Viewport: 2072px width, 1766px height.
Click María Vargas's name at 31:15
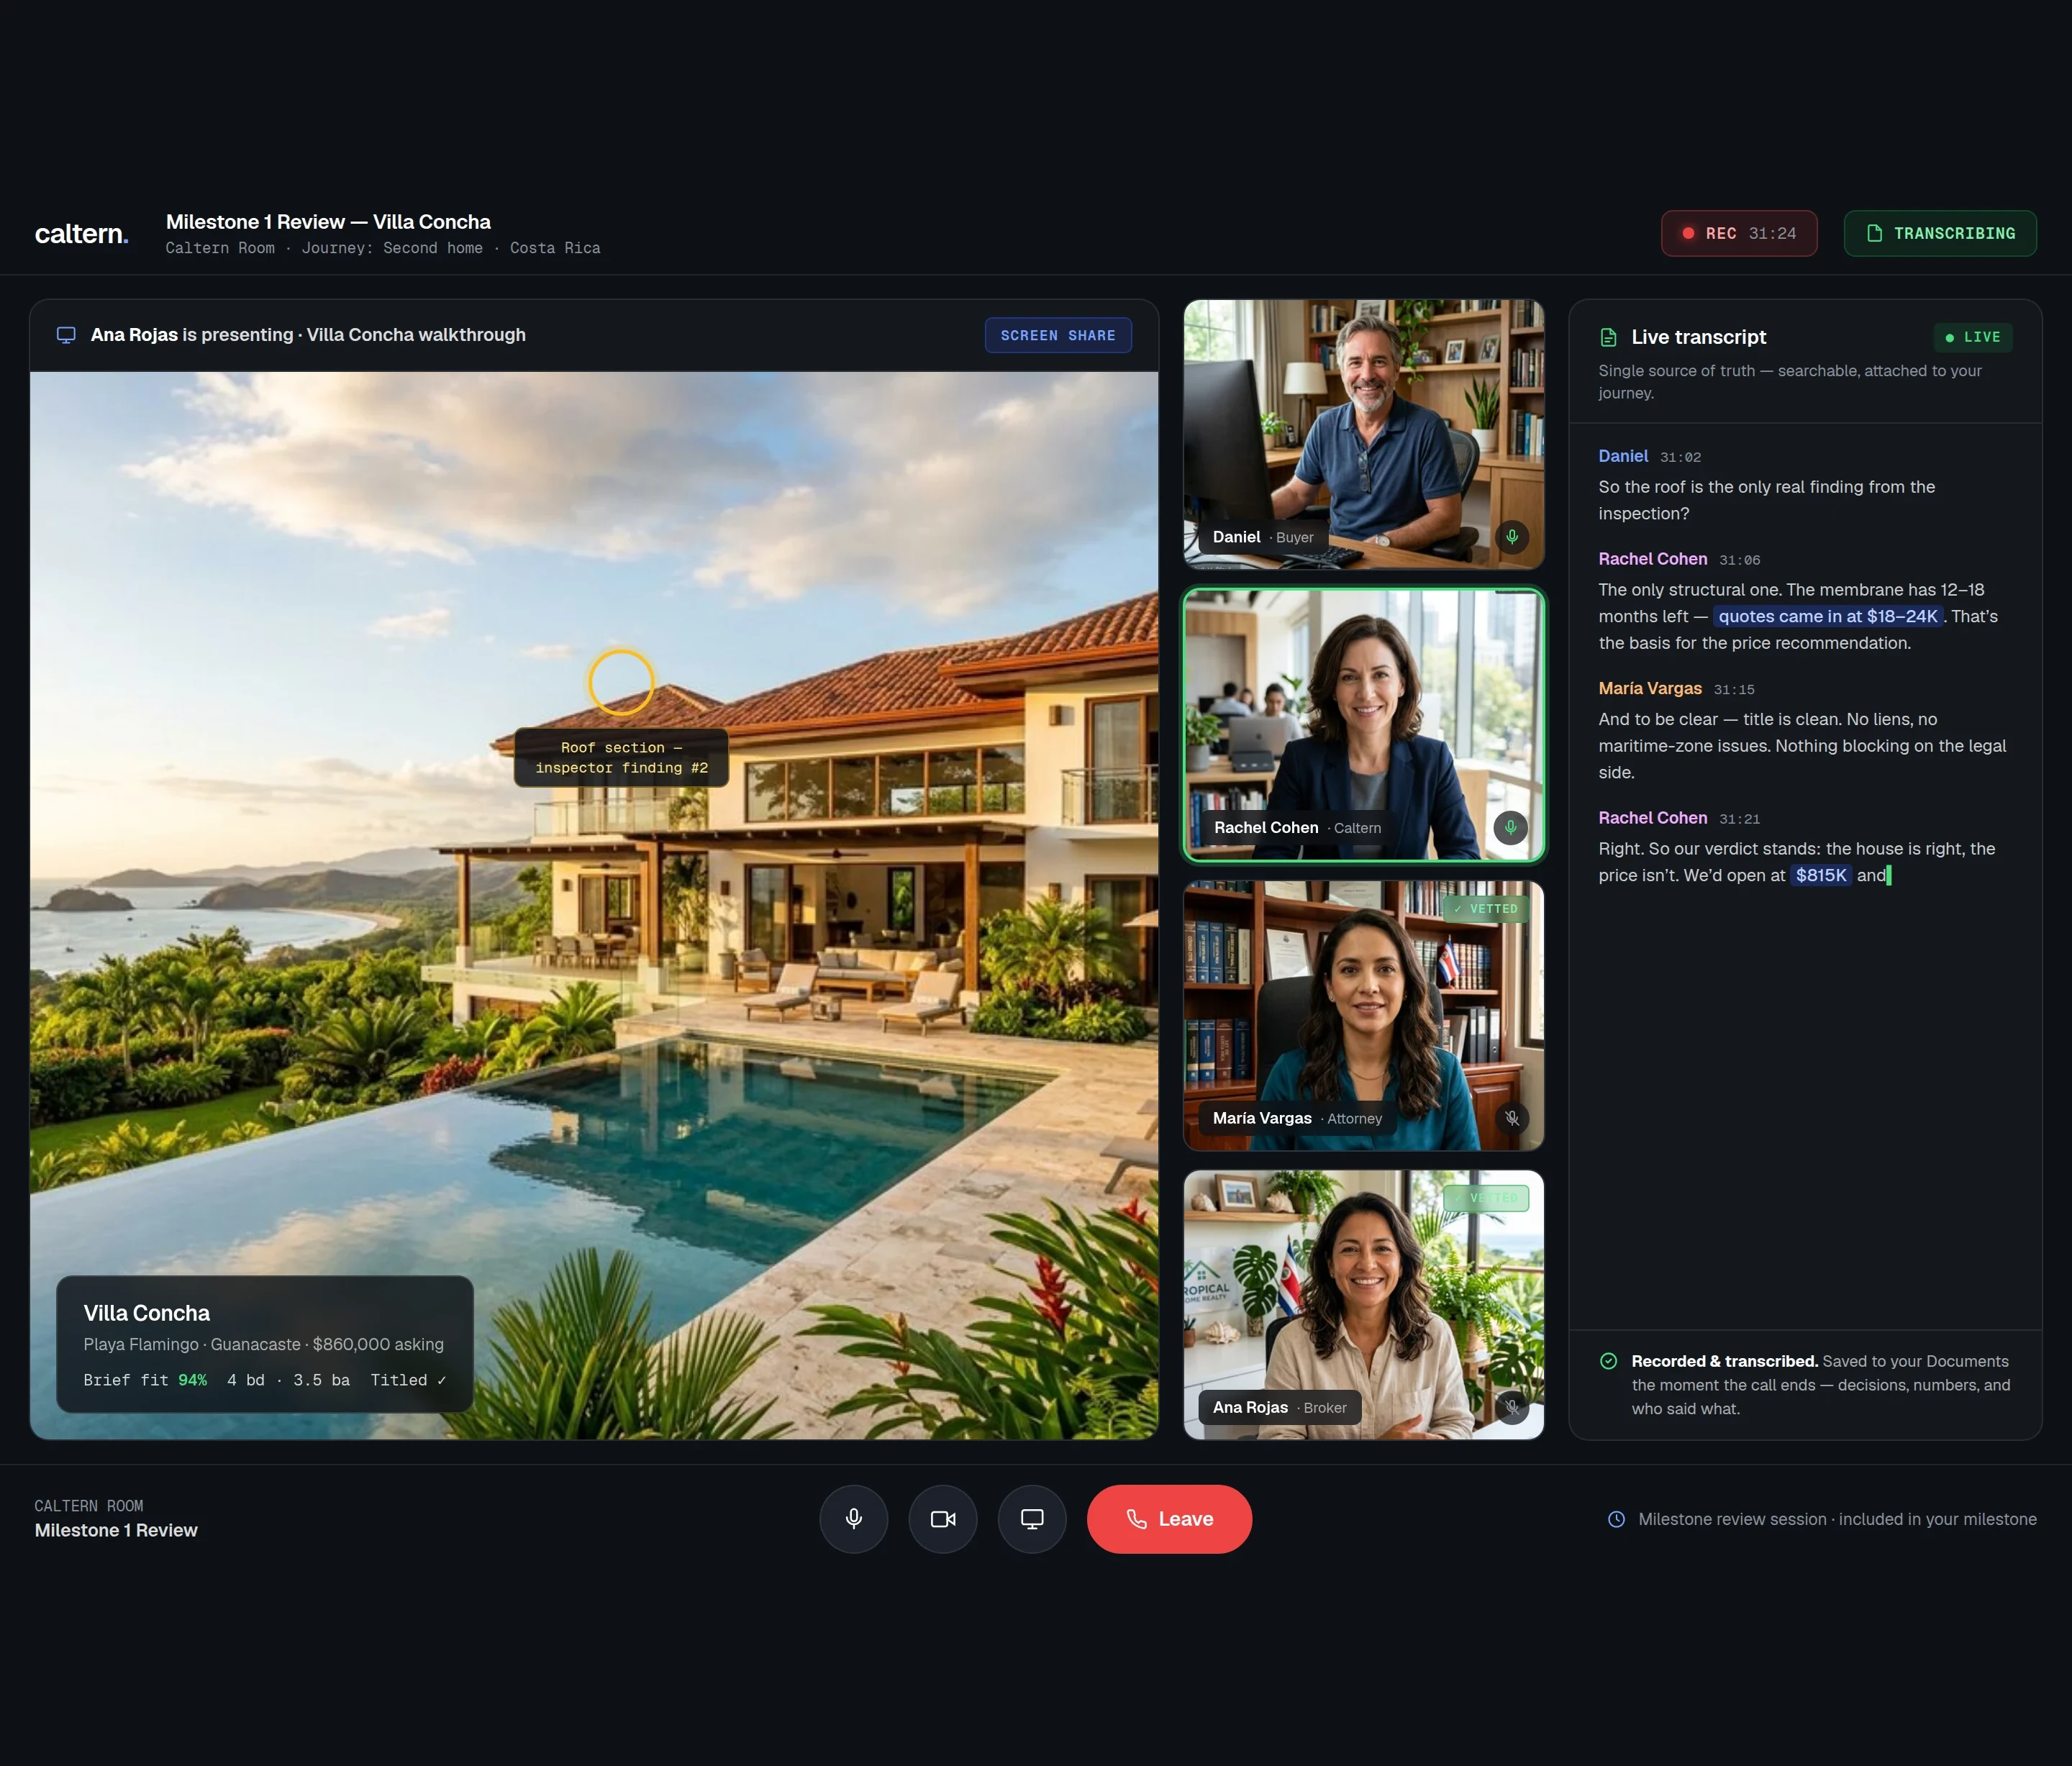click(1650, 688)
